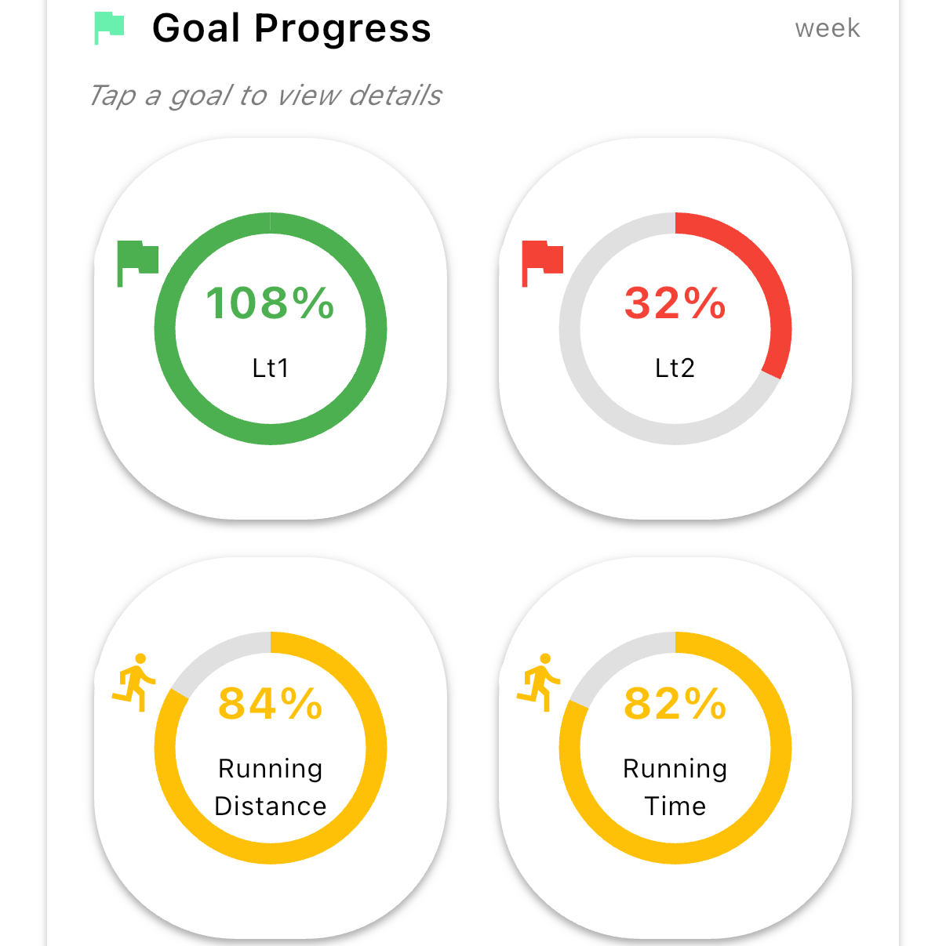Click the mint flag icon beside Goal Progress
This screenshot has width=946, height=946.
[109, 28]
